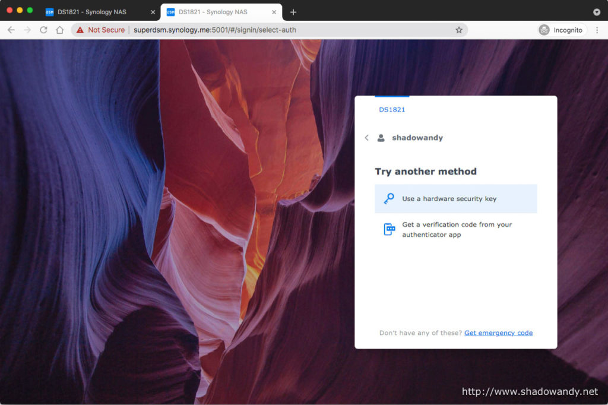Image resolution: width=608 pixels, height=405 pixels.
Task: Switch to first DS1821 Synology tab
Action: (x=91, y=12)
